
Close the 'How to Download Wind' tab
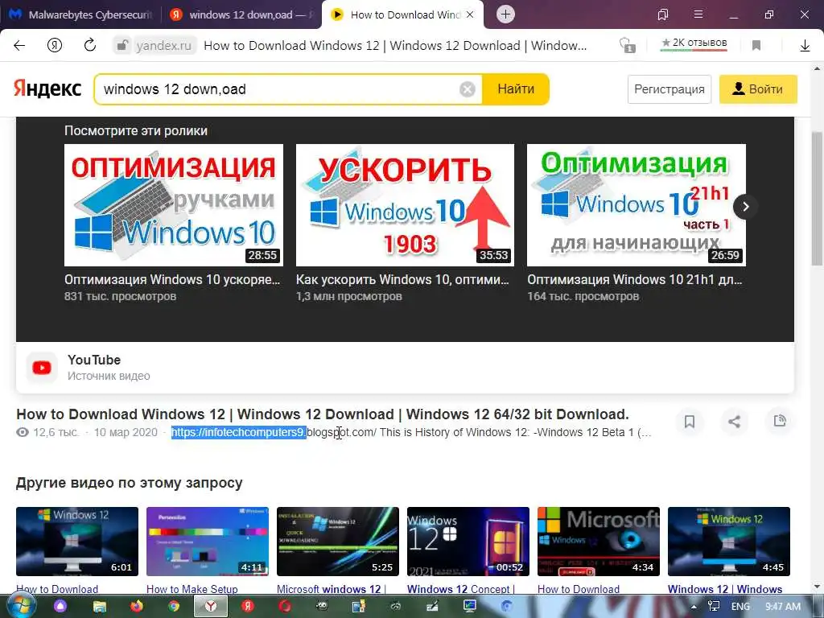(470, 14)
